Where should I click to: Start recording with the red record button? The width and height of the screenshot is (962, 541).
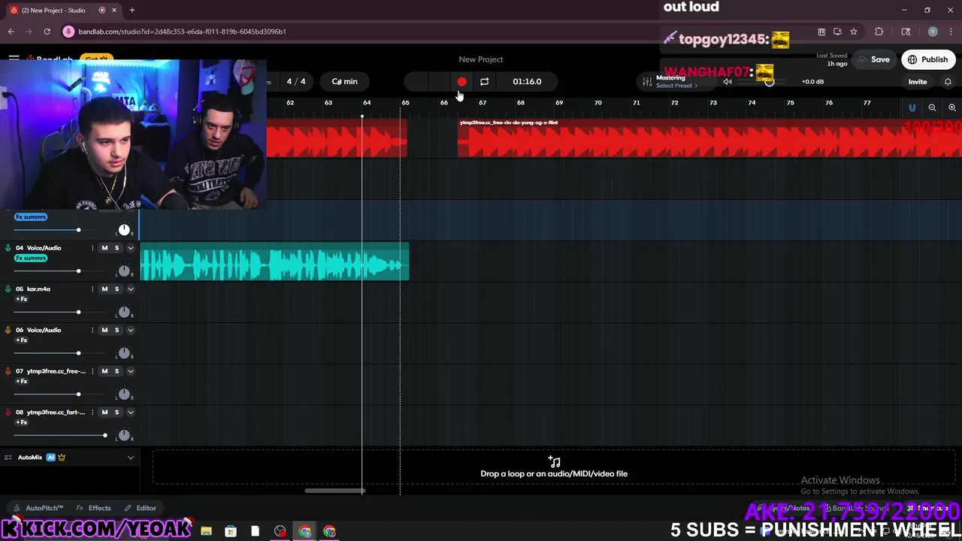point(461,81)
